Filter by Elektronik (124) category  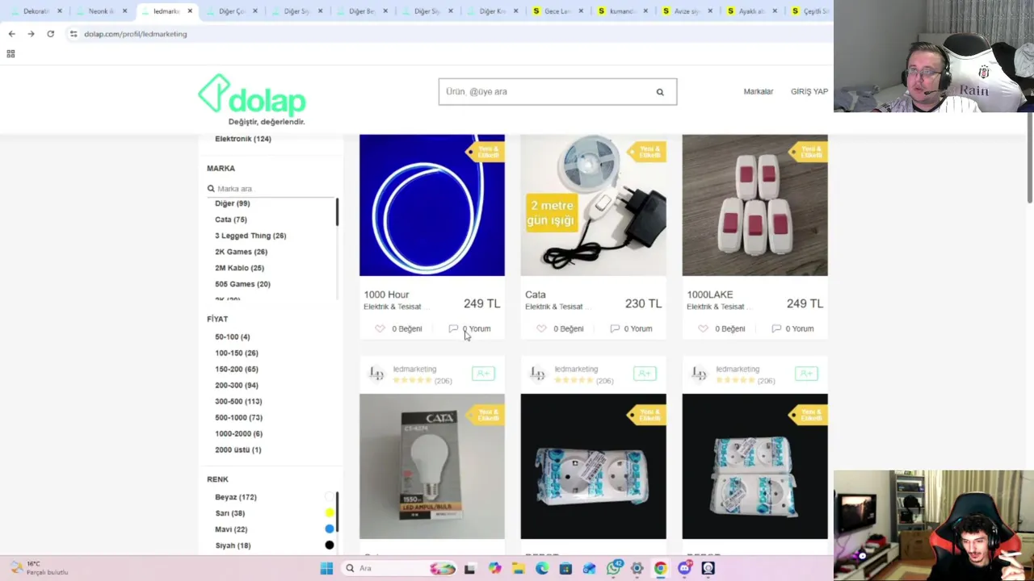tap(243, 139)
